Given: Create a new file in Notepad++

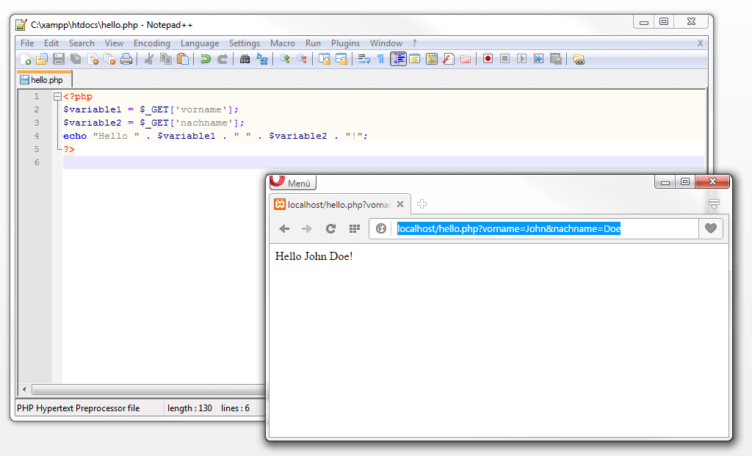Looking at the screenshot, I should (25, 59).
